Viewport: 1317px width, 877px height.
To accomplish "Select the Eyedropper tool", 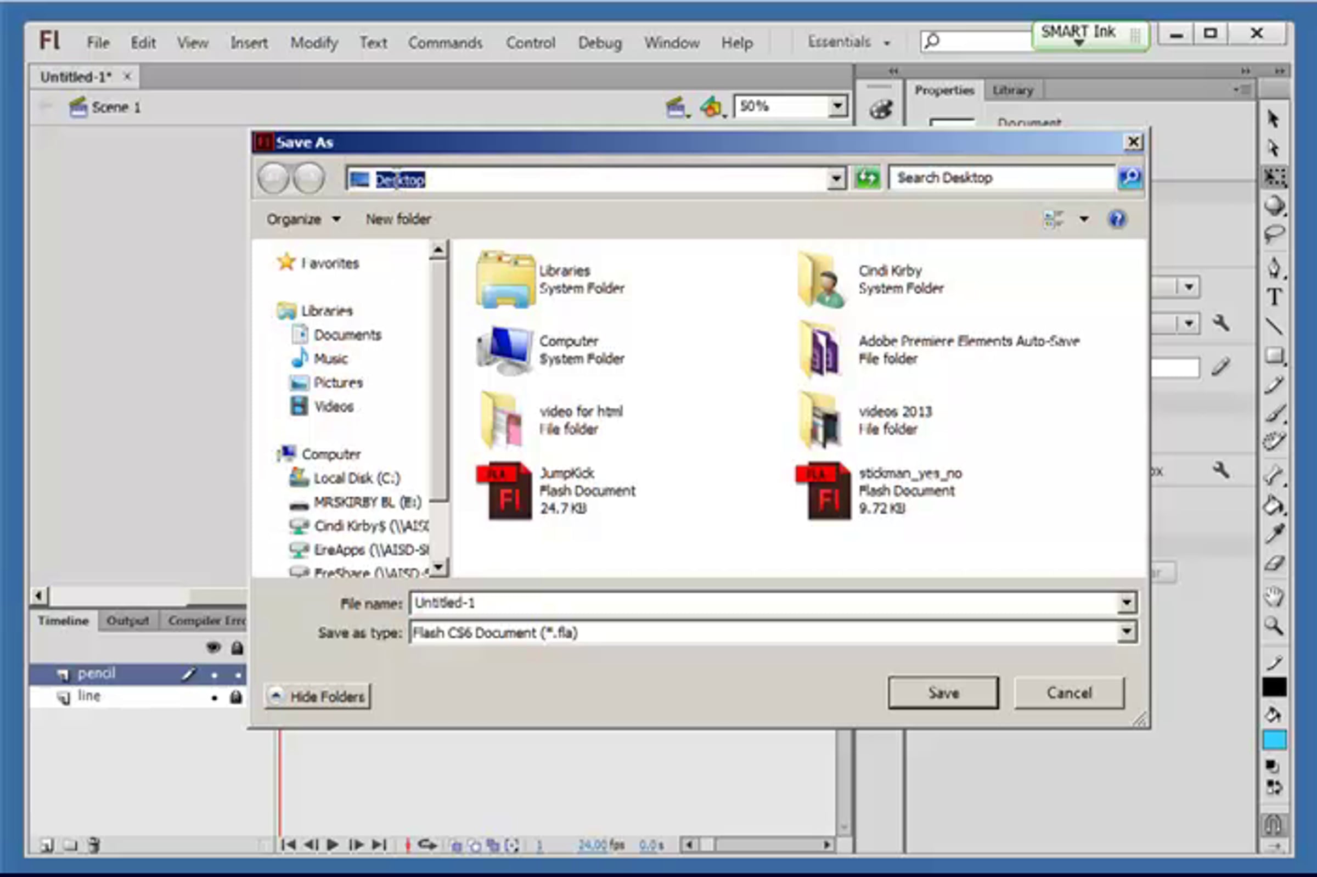I will [1274, 533].
